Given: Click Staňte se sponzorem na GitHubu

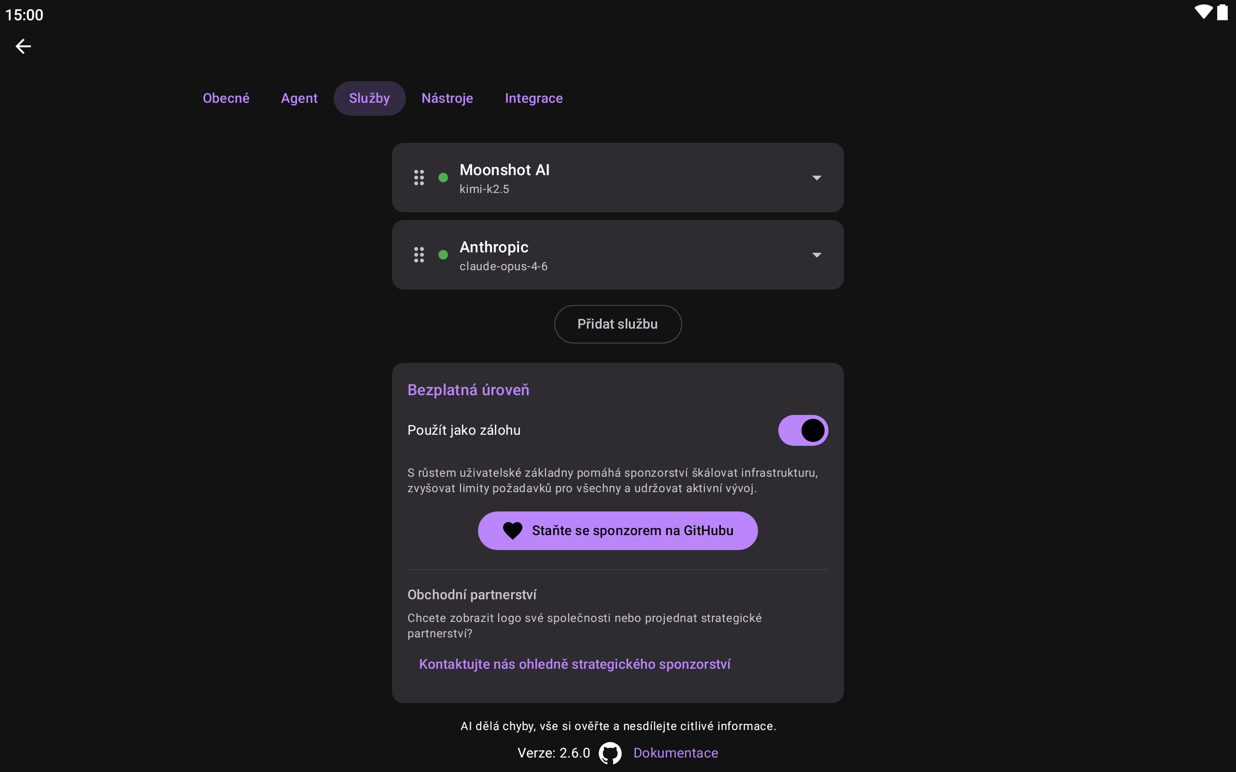Looking at the screenshot, I should tap(618, 530).
